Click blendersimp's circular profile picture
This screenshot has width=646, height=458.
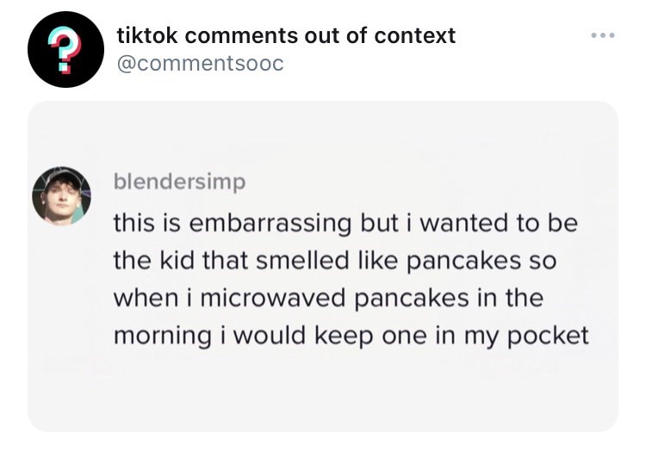click(x=62, y=196)
